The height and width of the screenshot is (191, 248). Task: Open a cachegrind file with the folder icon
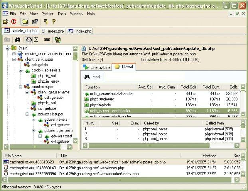coord(6,22)
